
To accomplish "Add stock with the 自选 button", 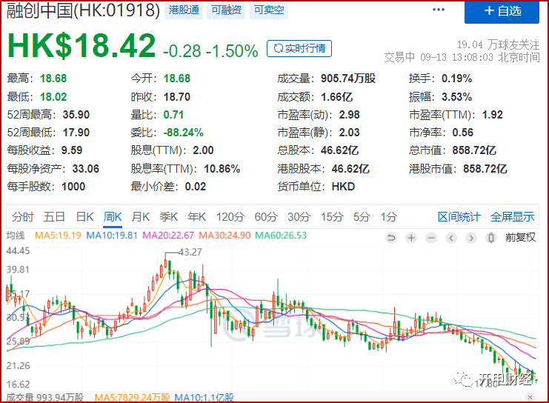I will [502, 11].
